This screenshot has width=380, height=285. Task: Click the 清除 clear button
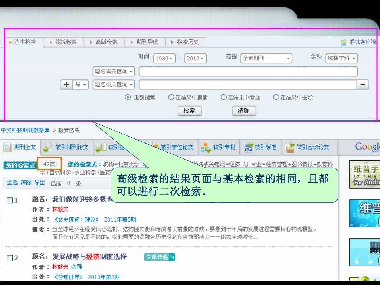click(244, 111)
